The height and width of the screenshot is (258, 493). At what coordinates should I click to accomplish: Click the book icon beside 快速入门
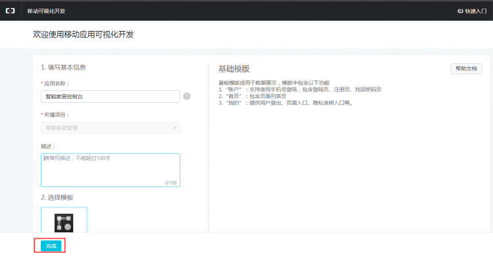point(460,11)
